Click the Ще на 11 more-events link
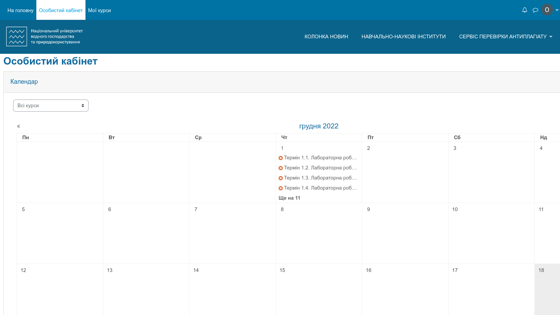 (x=289, y=198)
